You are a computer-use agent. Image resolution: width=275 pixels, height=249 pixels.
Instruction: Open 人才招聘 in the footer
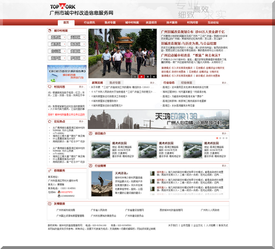pyautogui.click(x=211, y=225)
